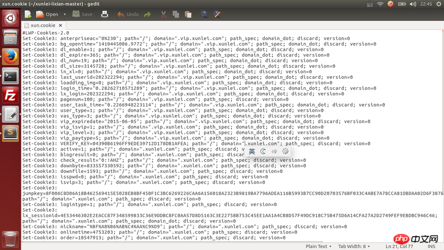Click the pagenum=100 cookie line
Image resolution: width=444 pixels, height=250 pixels.
[155, 99]
